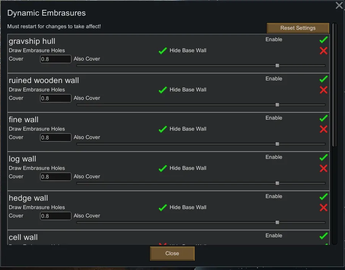This screenshot has height=270, width=345.
Task: Click the Reset Settings button
Action: pyautogui.click(x=298, y=28)
